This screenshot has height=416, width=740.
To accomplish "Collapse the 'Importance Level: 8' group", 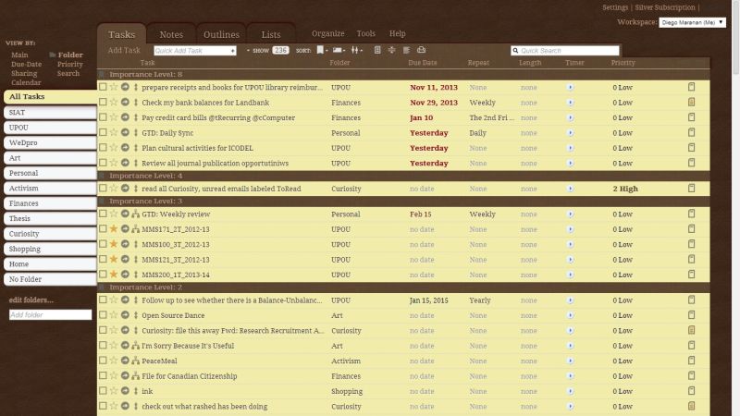I will [x=102, y=73].
